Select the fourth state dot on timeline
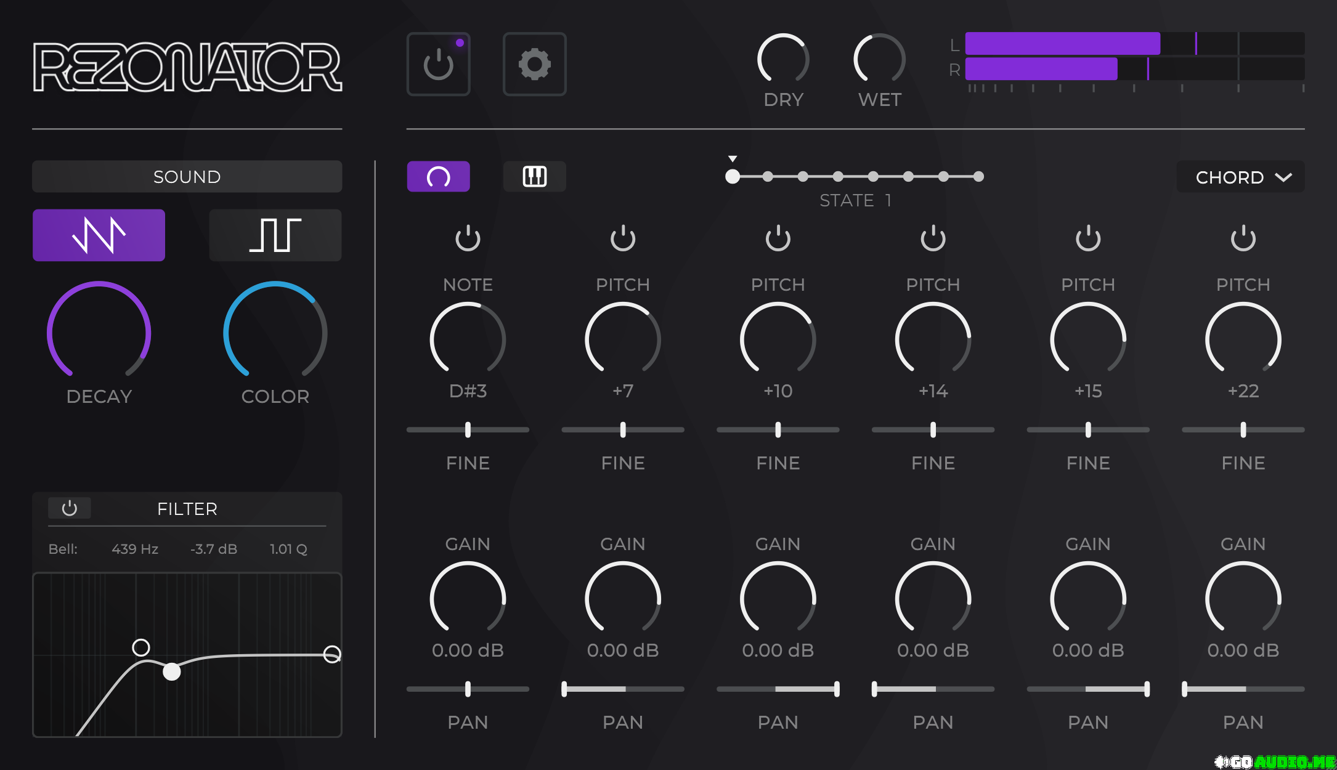The width and height of the screenshot is (1337, 770). pyautogui.click(x=838, y=177)
